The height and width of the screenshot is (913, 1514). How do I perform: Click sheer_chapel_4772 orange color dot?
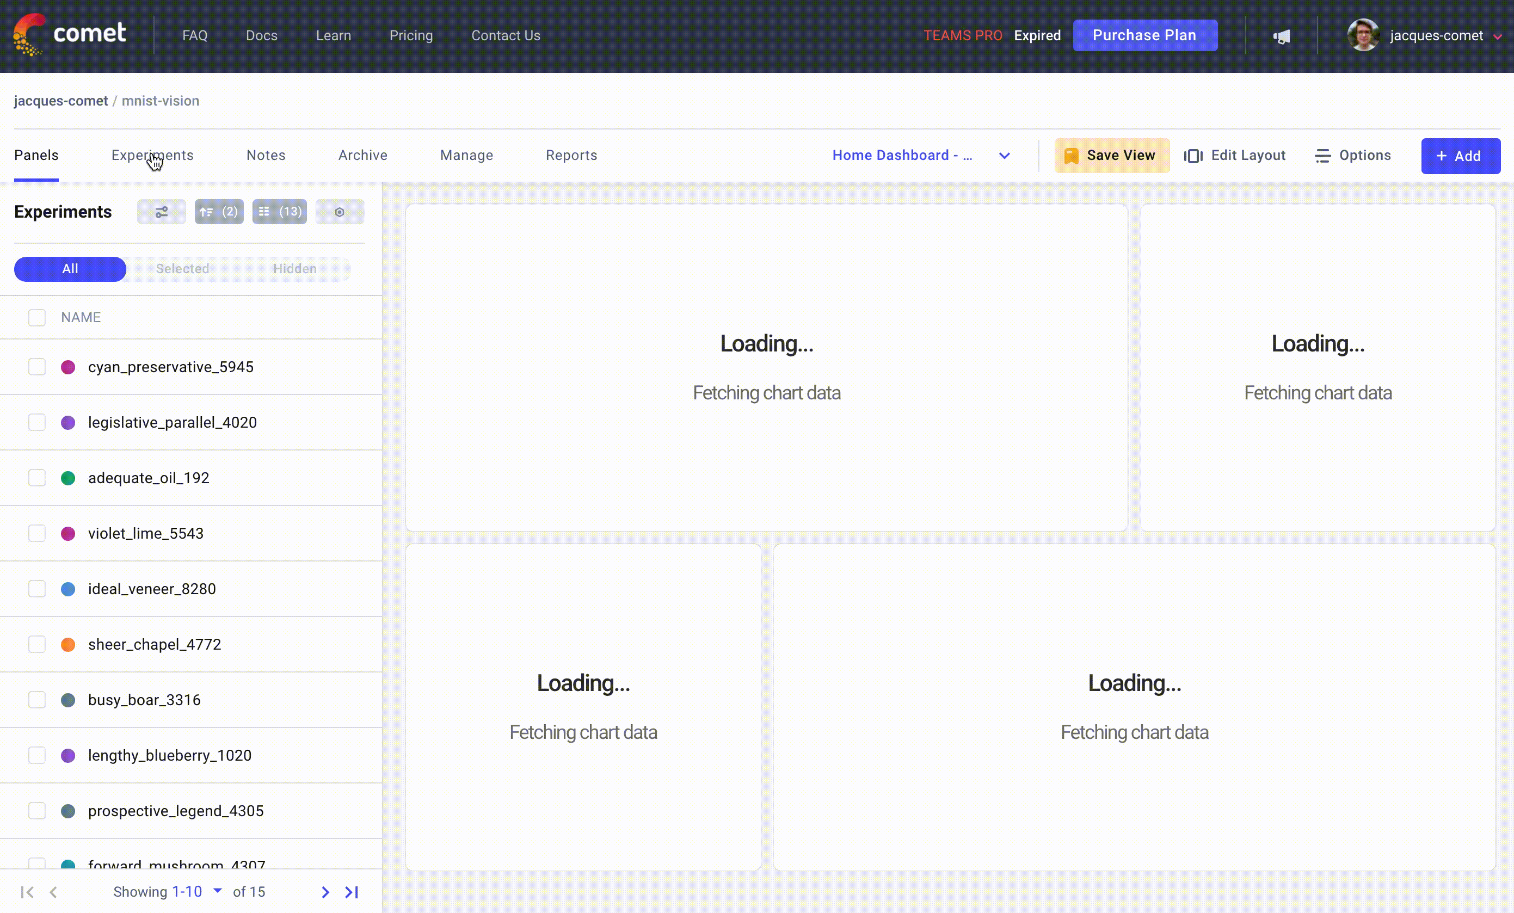[x=68, y=645]
